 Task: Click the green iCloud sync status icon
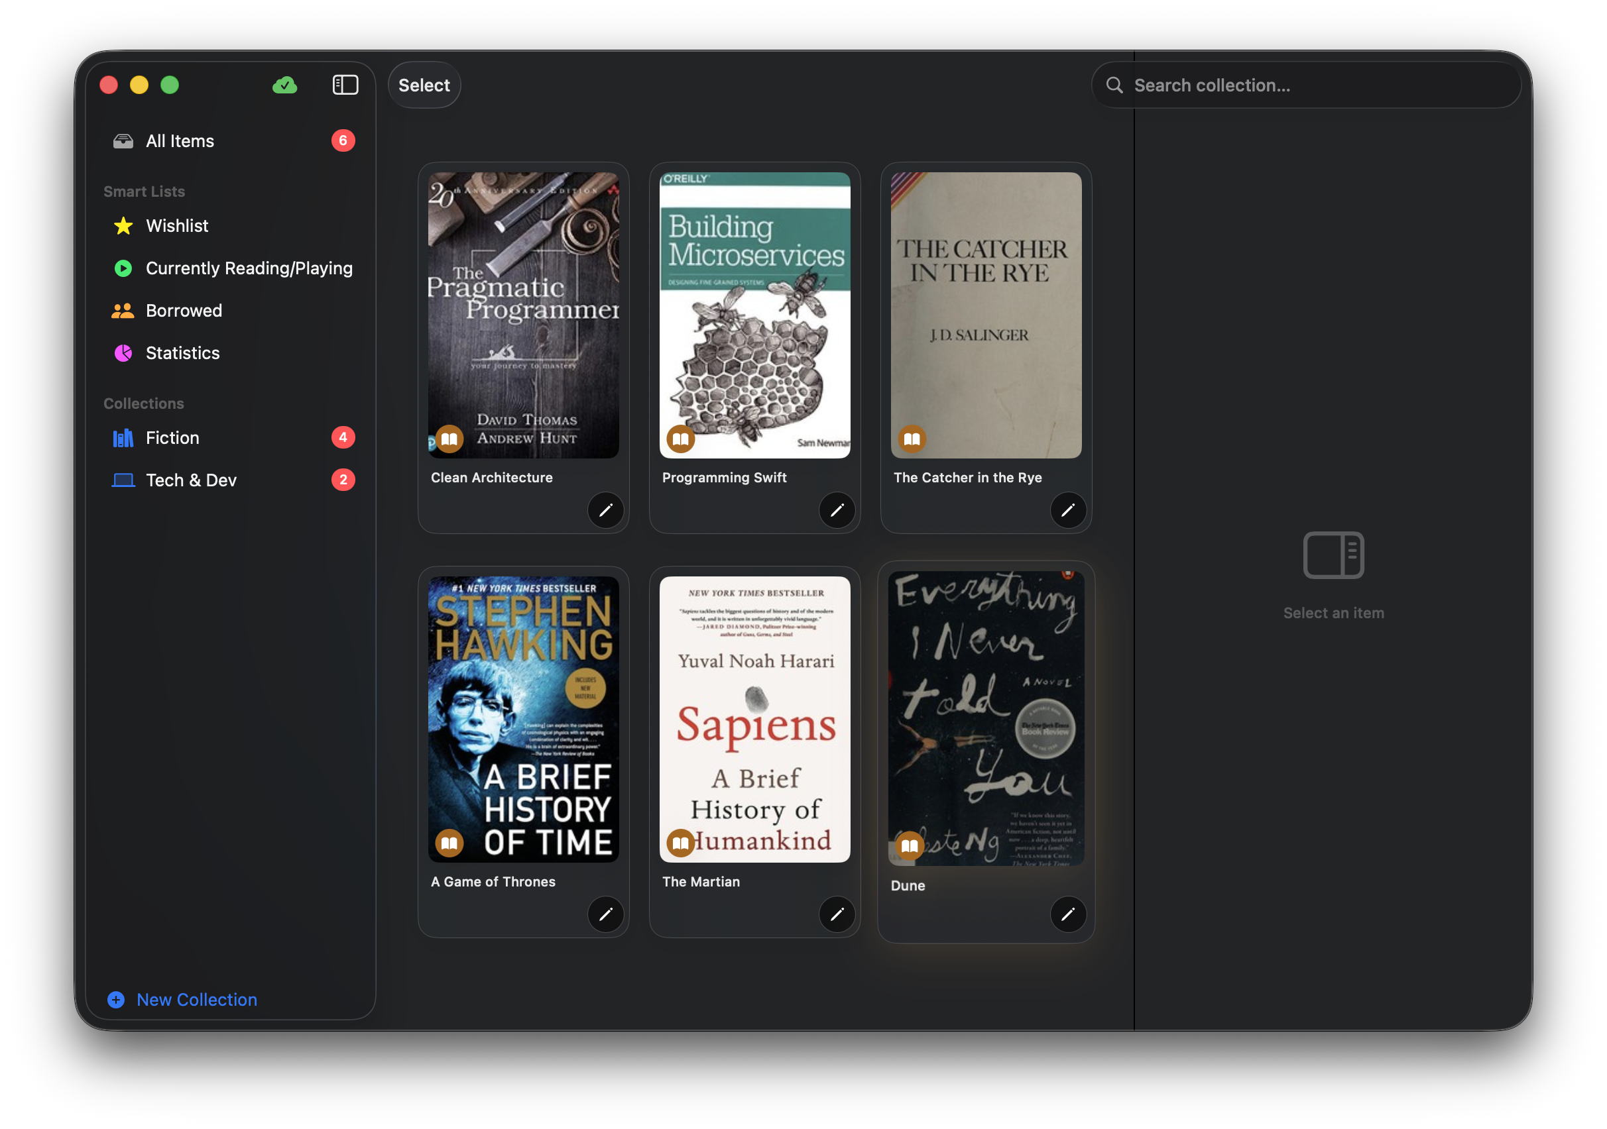(284, 85)
